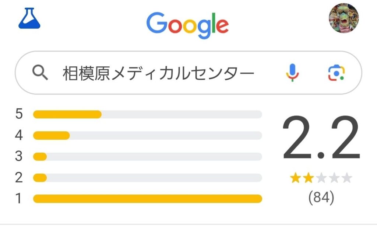Select the 4-star rating bar

coord(147,136)
